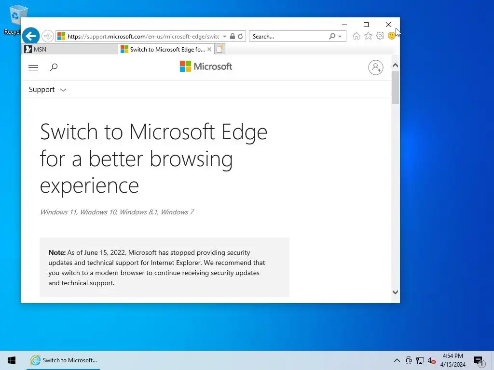This screenshot has width=494, height=370.
Task: Click the Internet Explorer taskbar button
Action: coord(63,360)
